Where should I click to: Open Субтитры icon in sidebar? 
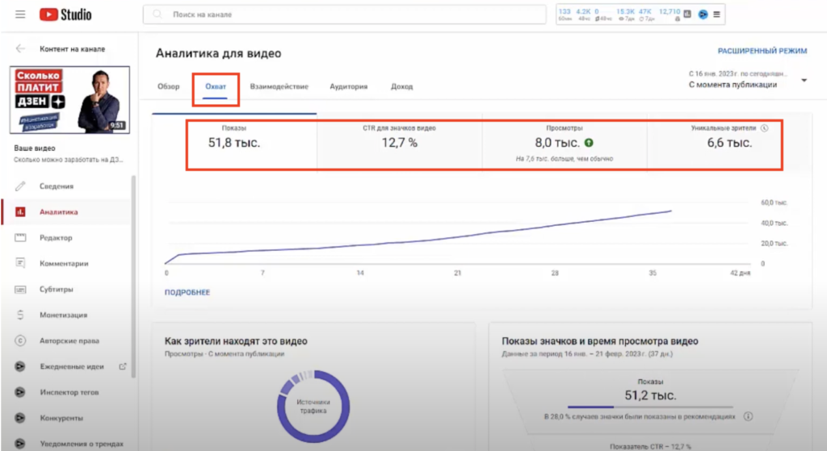[21, 289]
